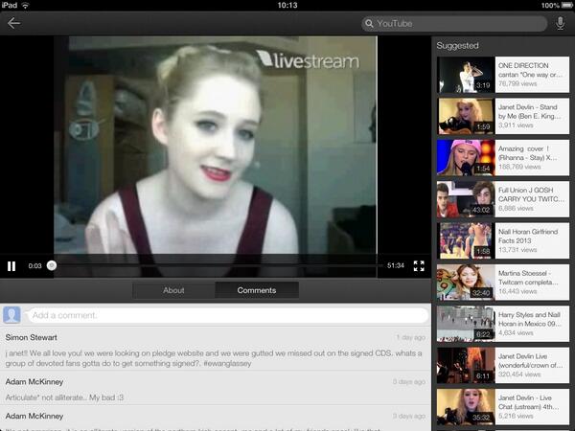
Task: Open the Adam McKinney comment about Articulate
Action: tap(216, 389)
